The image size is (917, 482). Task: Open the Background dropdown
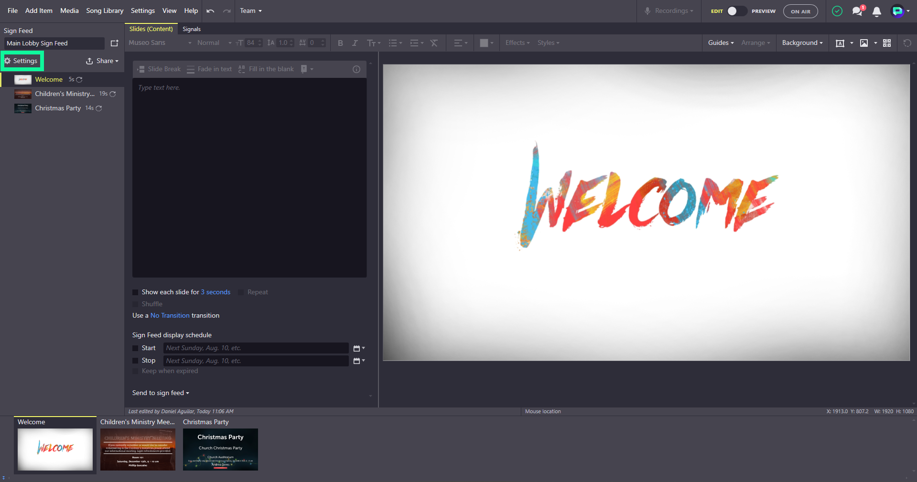click(x=802, y=43)
